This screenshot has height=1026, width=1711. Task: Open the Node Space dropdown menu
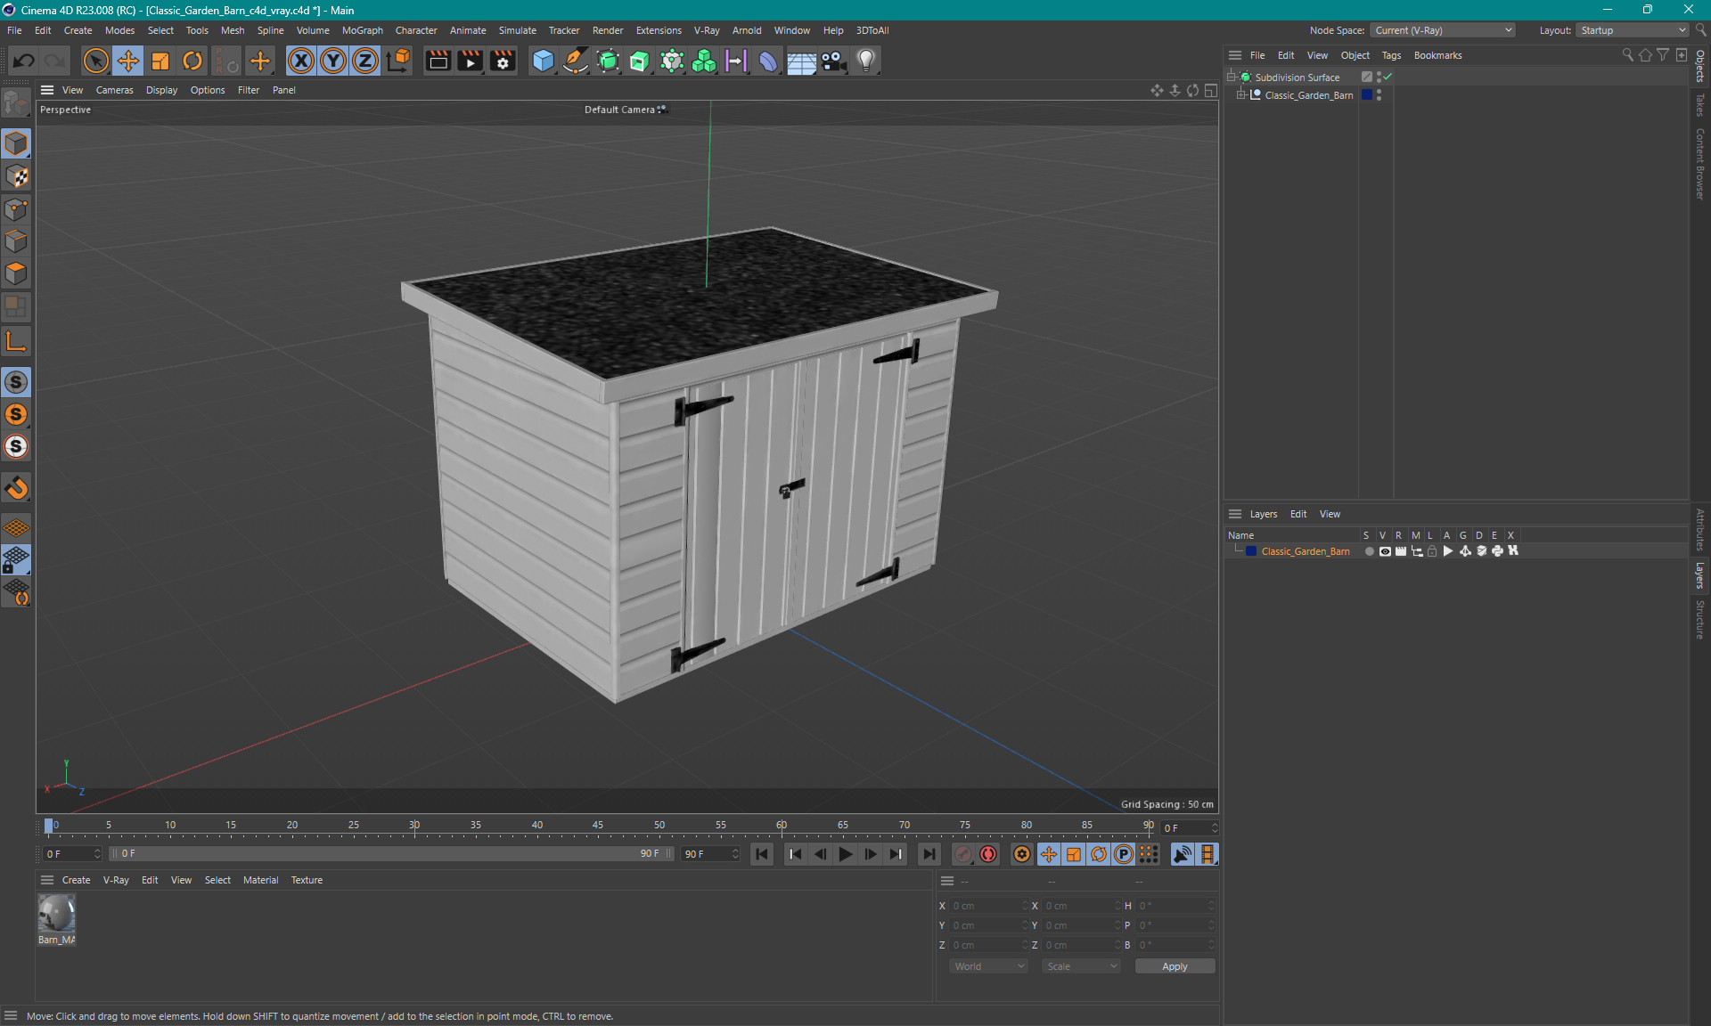pos(1444,29)
